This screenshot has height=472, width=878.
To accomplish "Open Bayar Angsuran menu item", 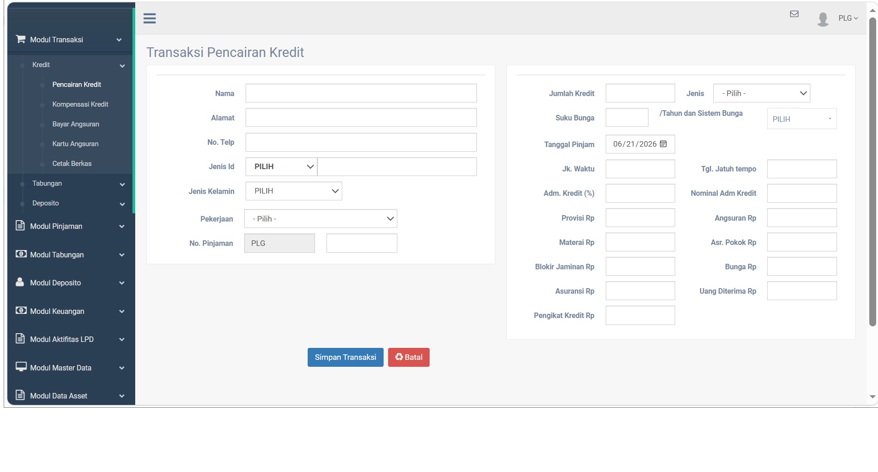I will [75, 124].
